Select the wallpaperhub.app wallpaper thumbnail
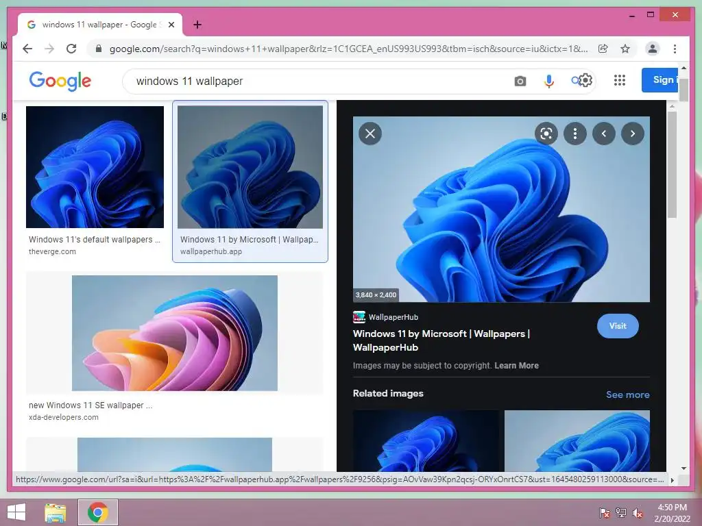 pos(250,167)
